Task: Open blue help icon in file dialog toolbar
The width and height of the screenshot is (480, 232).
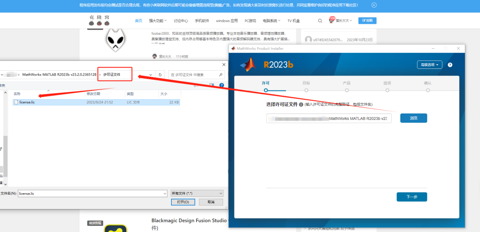Action: (x=222, y=85)
